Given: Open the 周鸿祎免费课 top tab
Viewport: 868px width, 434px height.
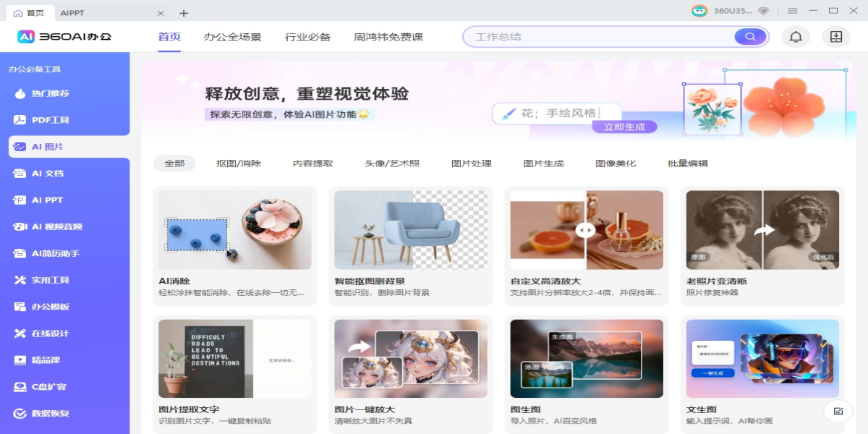Looking at the screenshot, I should coord(388,37).
